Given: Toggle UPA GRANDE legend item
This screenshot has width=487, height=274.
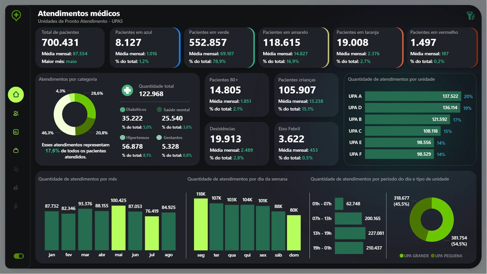Looking at the screenshot, I should (x=414, y=256).
